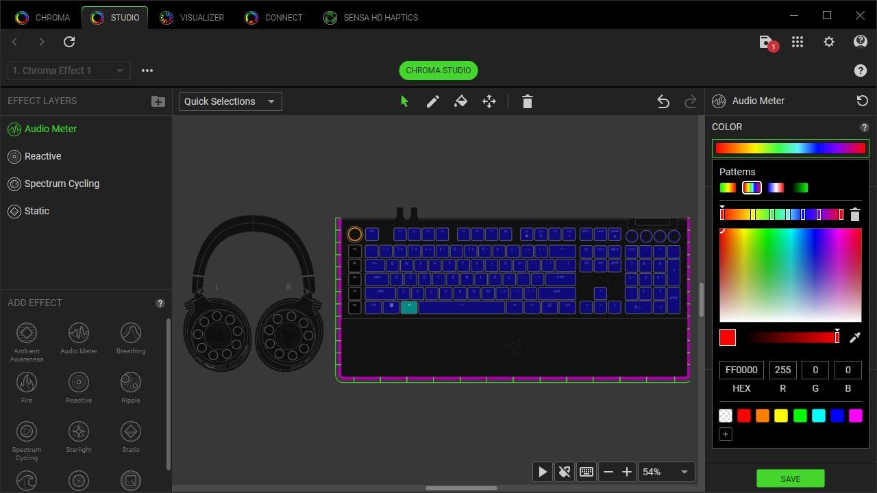Screen dimensions: 877x493
Task: Refresh the page with reload icon
Action: (69, 42)
